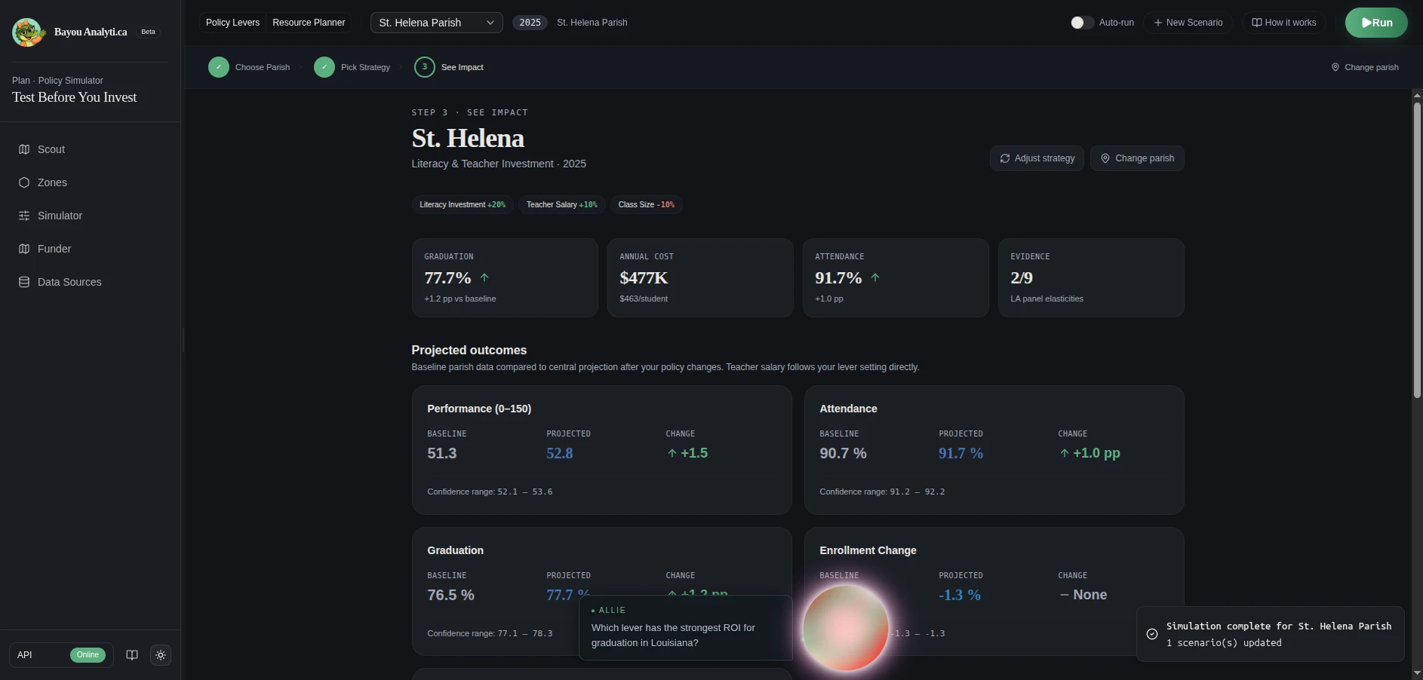Open the Funder icon in sidebar

[x=24, y=249]
